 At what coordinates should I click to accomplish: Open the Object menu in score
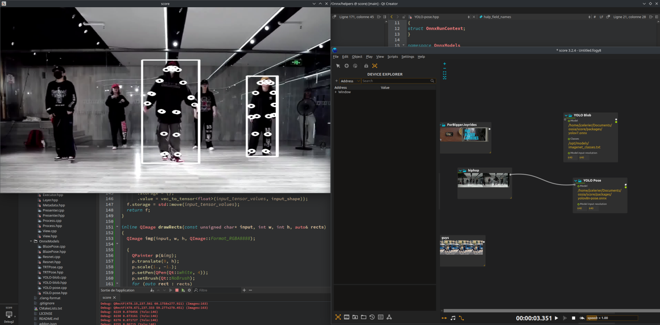(357, 56)
